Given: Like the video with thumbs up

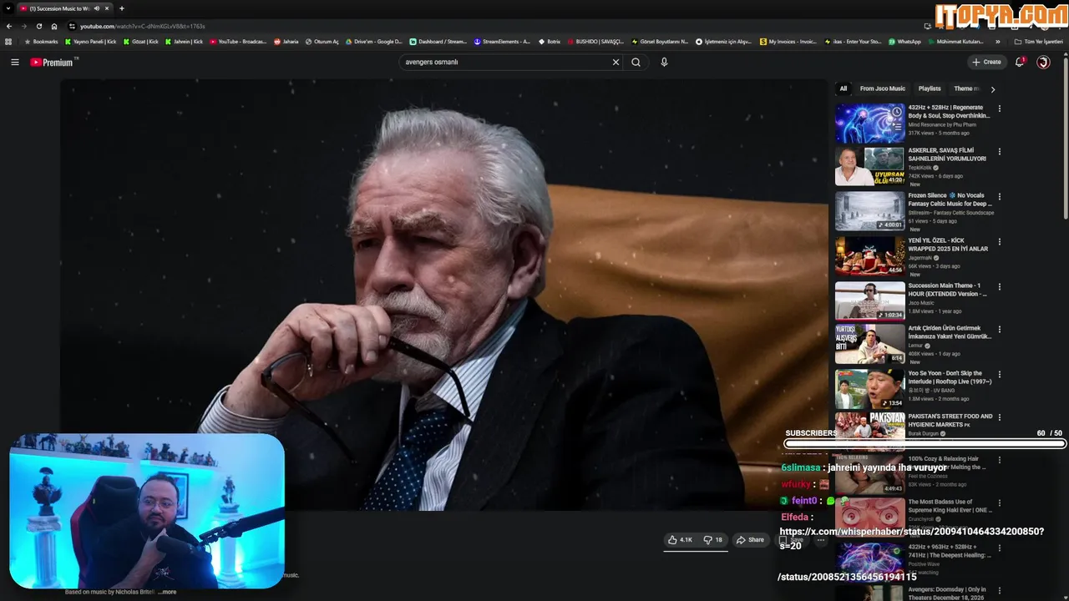Looking at the screenshot, I should coord(680,540).
